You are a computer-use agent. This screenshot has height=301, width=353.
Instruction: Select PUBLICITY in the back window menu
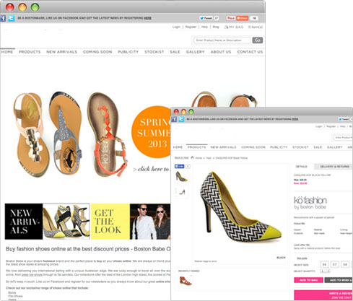point(128,52)
